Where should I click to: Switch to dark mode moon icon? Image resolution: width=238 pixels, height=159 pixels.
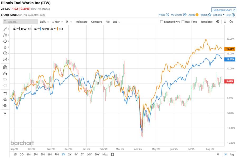[231, 22]
